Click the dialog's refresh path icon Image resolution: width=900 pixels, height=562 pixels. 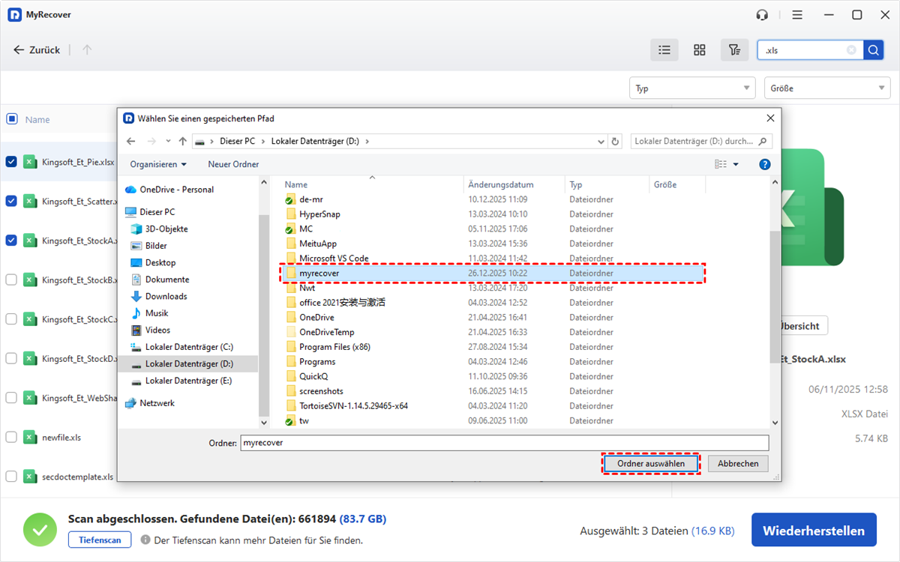pos(616,141)
